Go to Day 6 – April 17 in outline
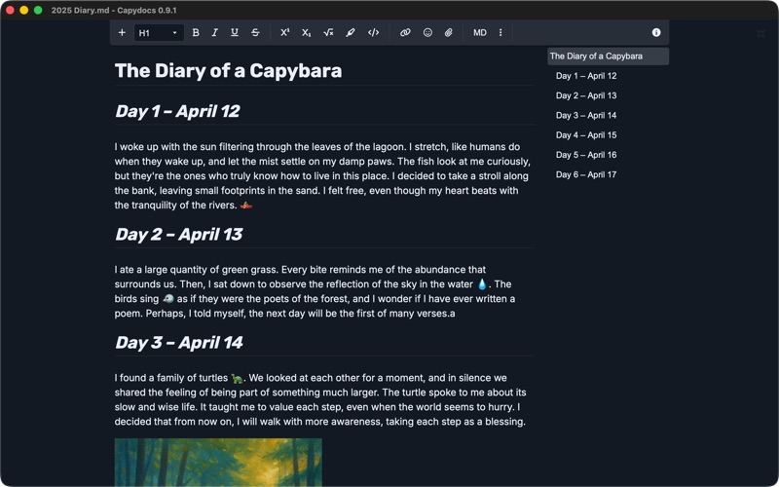The width and height of the screenshot is (779, 487). 586,175
